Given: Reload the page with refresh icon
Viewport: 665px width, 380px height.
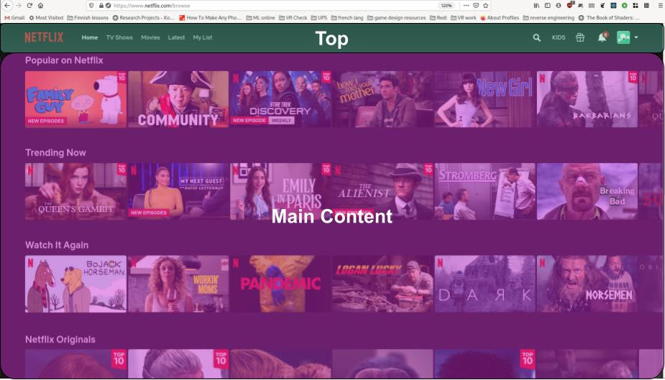Looking at the screenshot, I should 29,6.
